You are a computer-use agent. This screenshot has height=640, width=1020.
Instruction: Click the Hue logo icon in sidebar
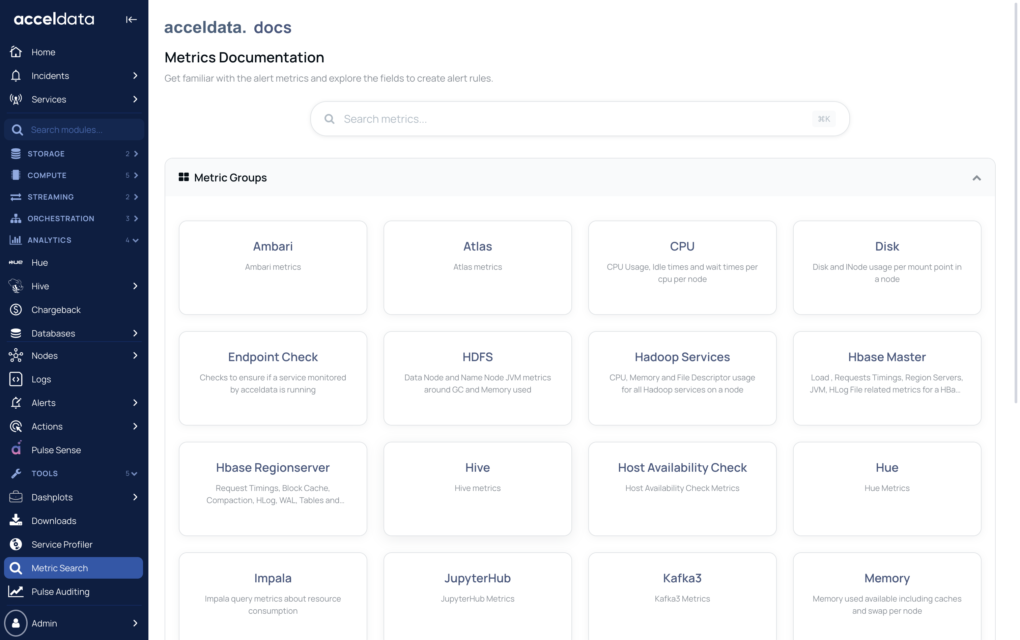click(16, 262)
